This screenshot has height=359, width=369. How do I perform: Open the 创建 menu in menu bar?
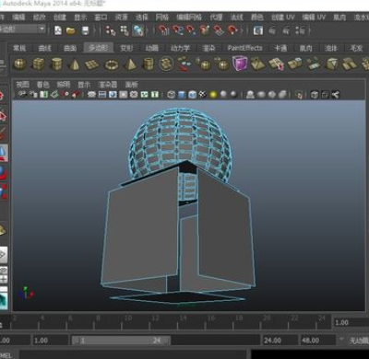tap(60, 17)
